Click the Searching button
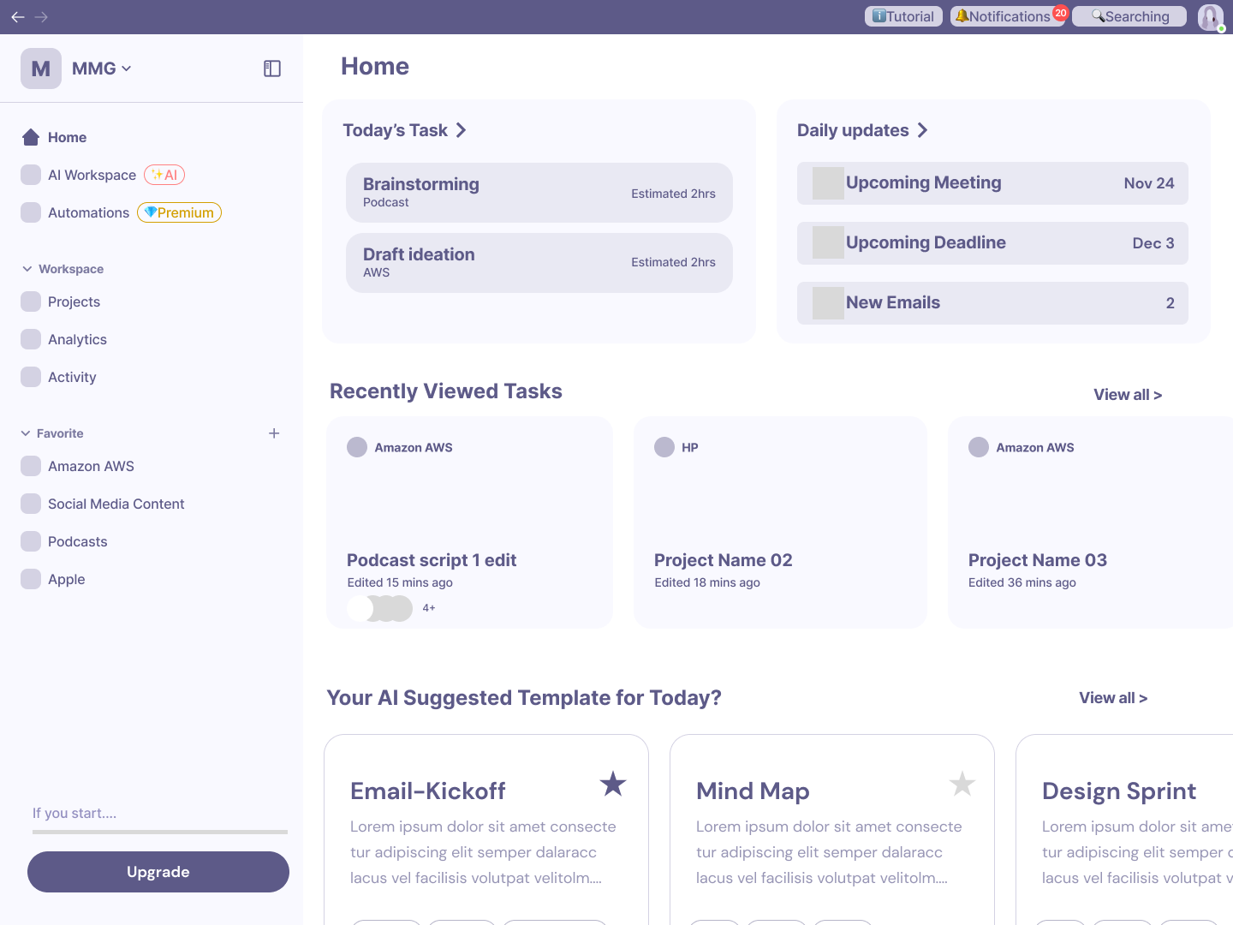The image size is (1233, 925). [1129, 16]
